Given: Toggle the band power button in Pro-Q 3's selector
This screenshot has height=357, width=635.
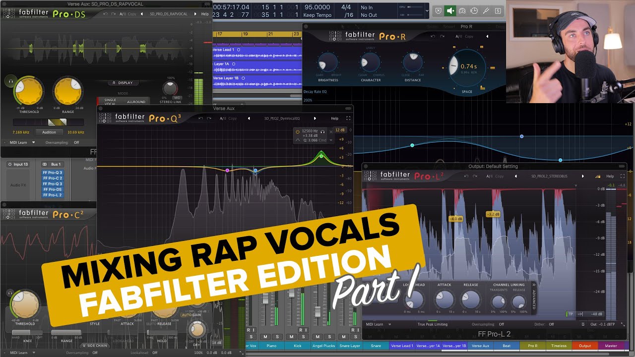Looking at the screenshot, I should pos(297,131).
